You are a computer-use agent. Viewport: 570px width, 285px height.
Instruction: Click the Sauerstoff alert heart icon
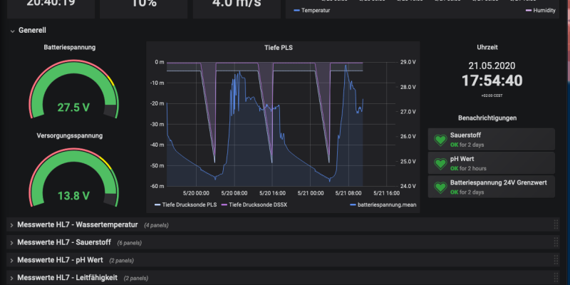tap(440, 139)
